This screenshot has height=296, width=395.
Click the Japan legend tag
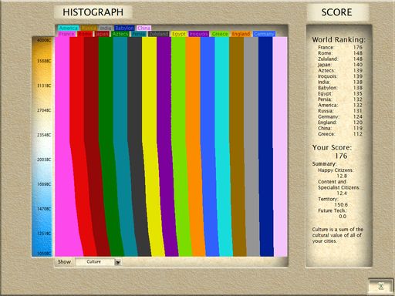click(x=102, y=34)
